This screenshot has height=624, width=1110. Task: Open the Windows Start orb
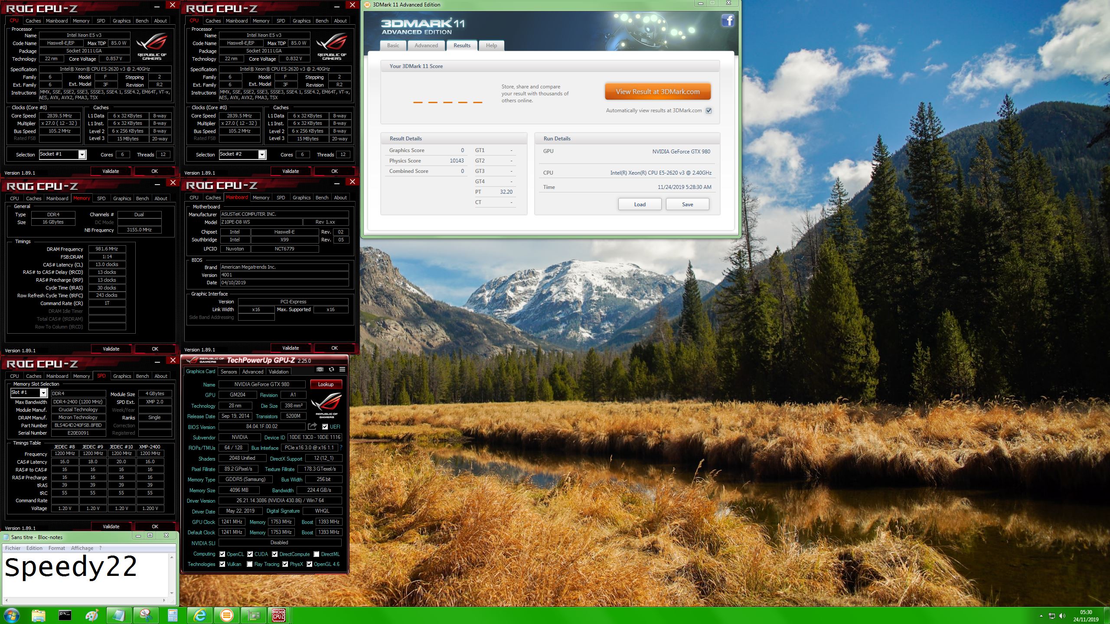pos(11,615)
